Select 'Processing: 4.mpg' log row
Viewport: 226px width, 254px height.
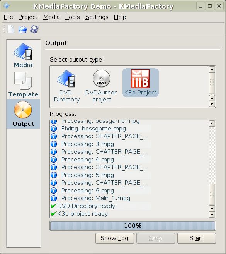point(100,160)
